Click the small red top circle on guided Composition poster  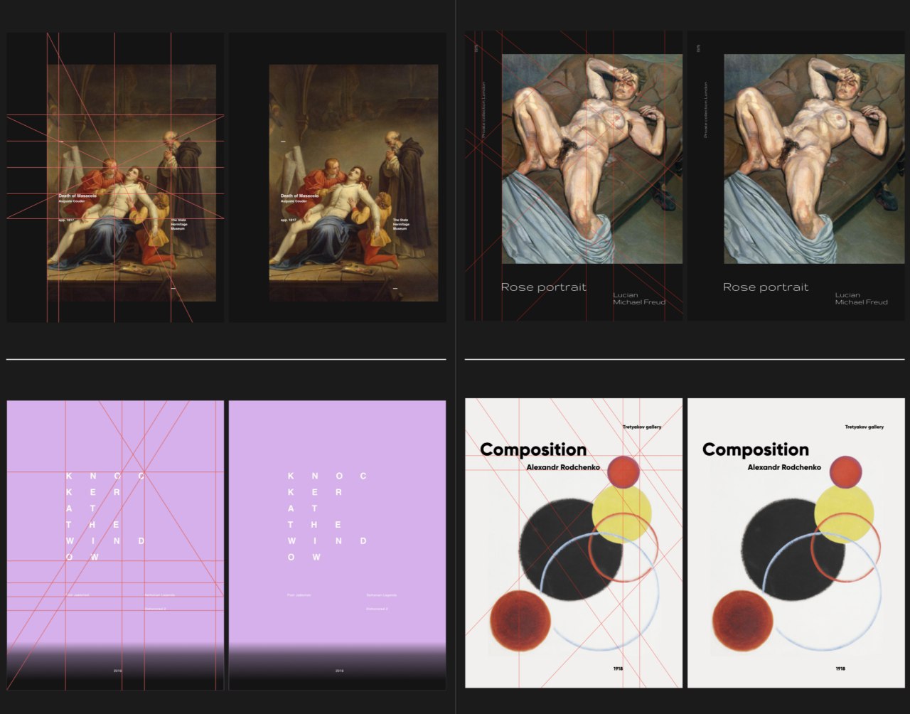[623, 471]
